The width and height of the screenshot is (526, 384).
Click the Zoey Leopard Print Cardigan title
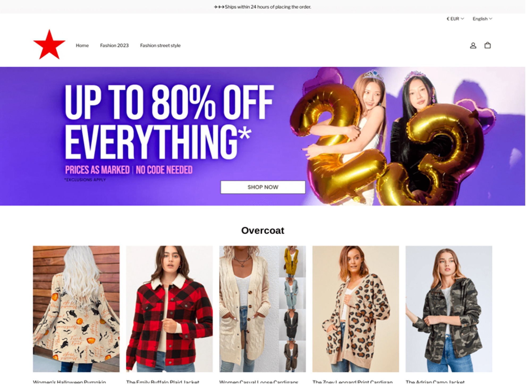(353, 382)
